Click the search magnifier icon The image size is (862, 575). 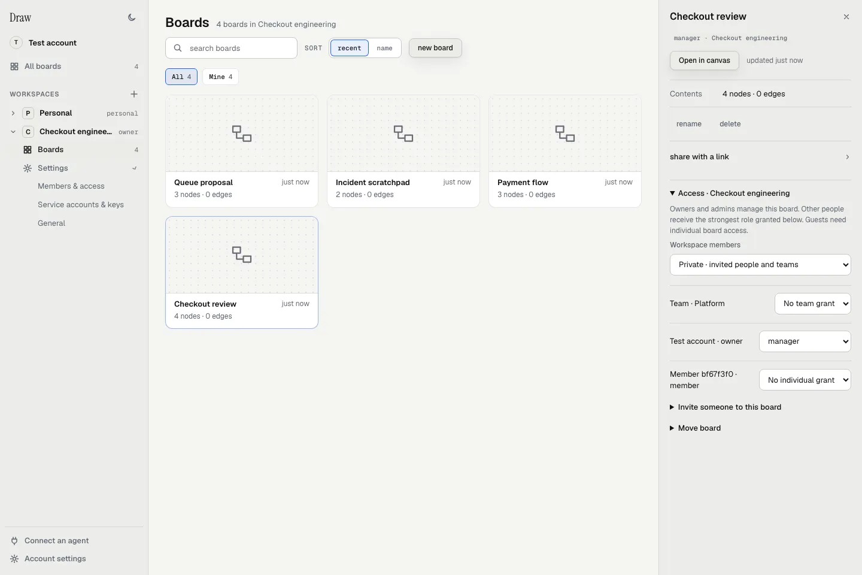tap(178, 48)
